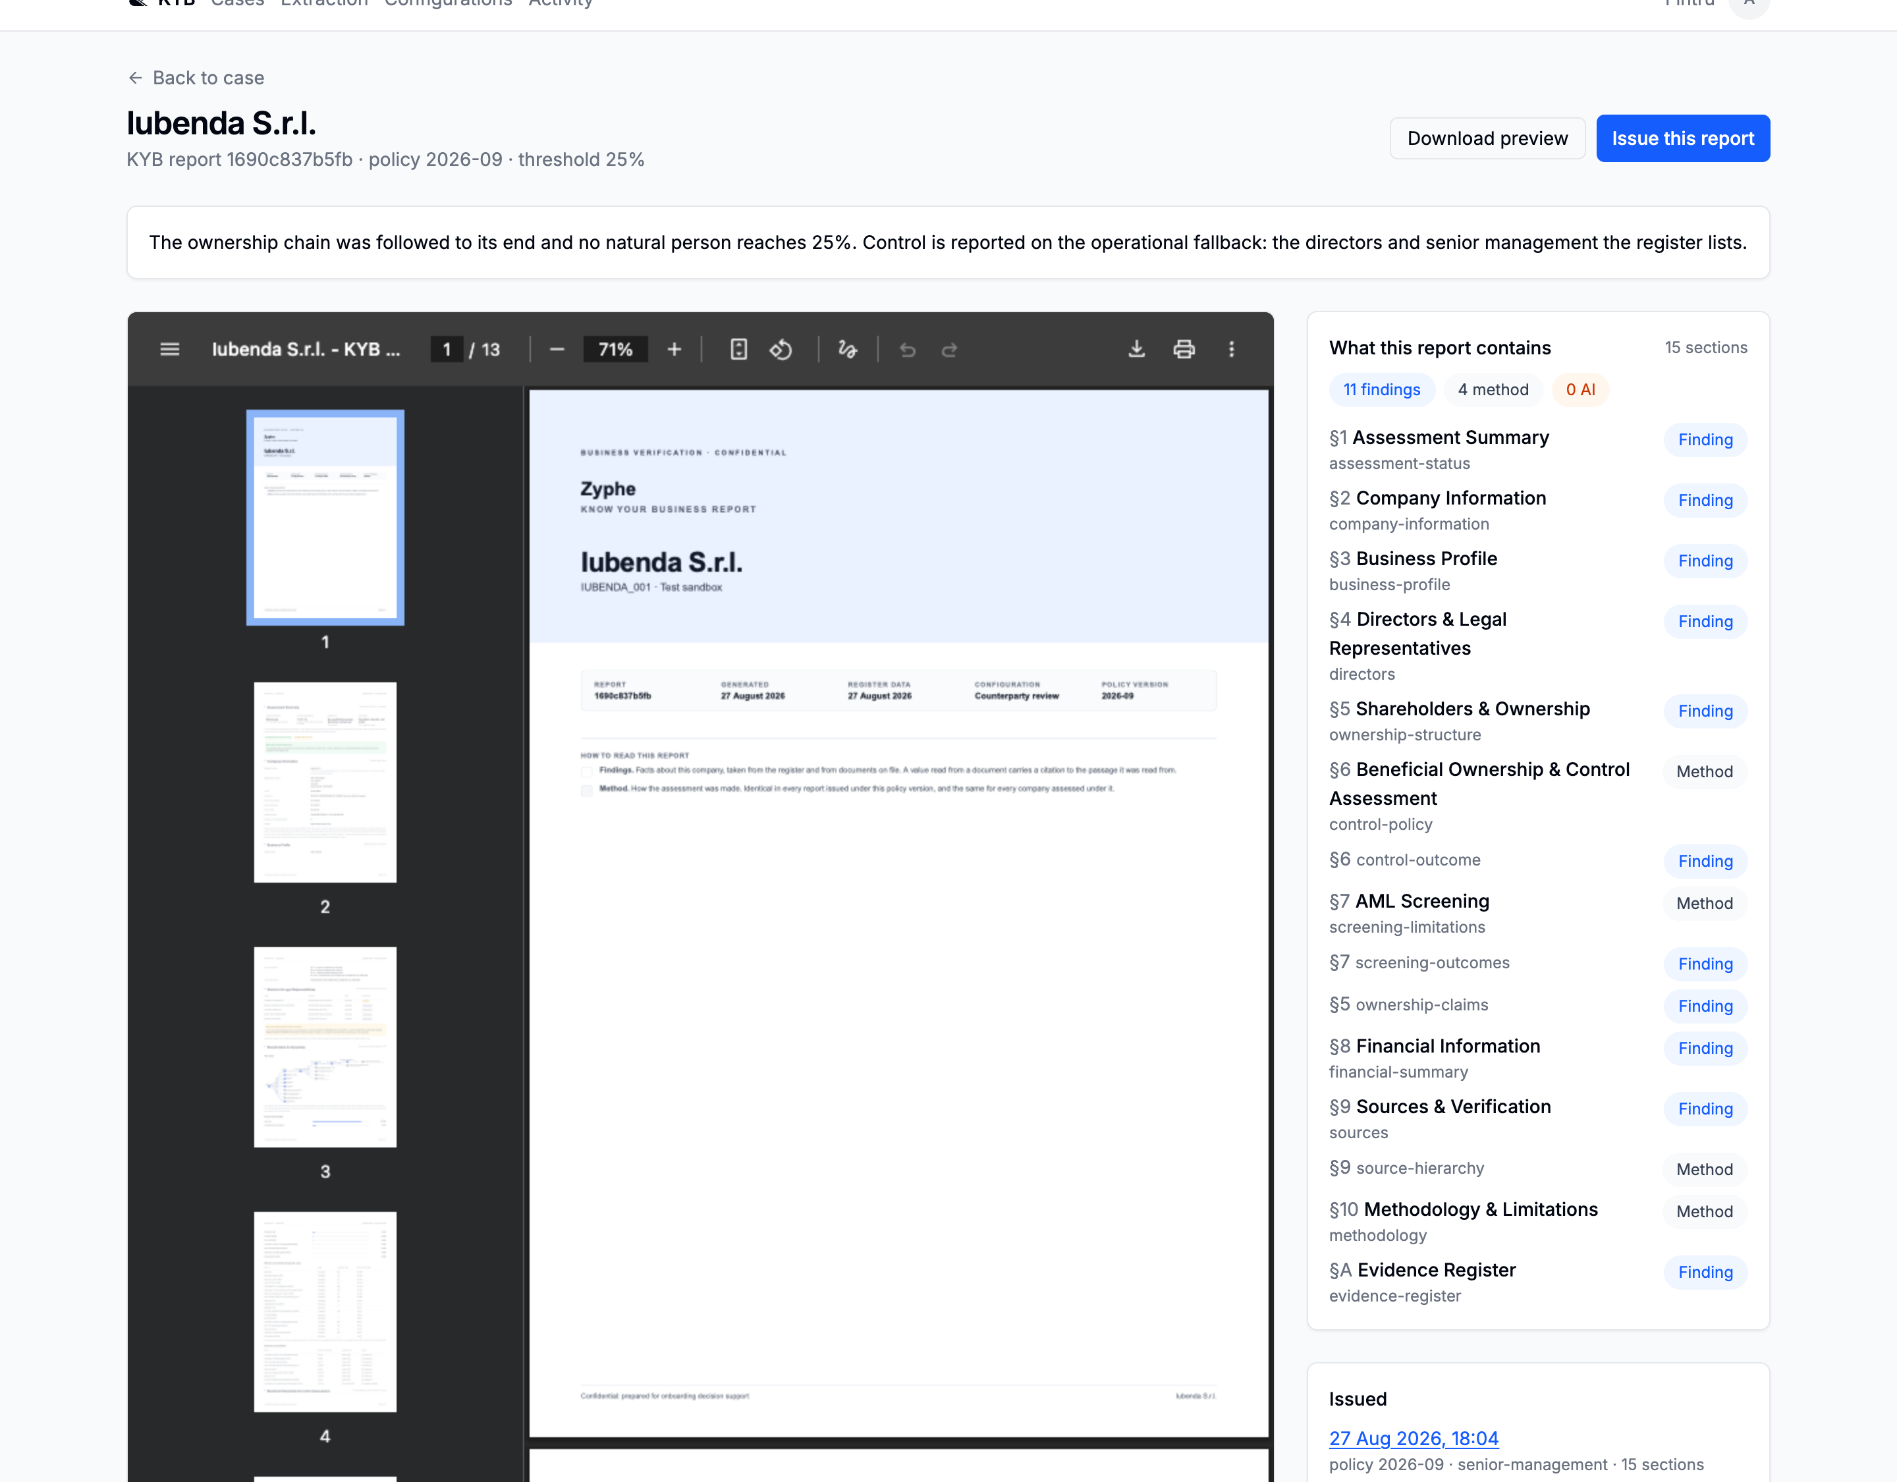The height and width of the screenshot is (1482, 1897).
Task: Click the page number field showing 1
Action: 447,349
